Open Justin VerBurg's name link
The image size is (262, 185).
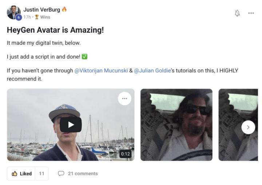coord(41,10)
